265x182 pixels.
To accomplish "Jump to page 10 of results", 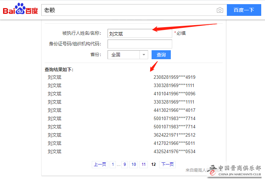I will click(134, 164).
